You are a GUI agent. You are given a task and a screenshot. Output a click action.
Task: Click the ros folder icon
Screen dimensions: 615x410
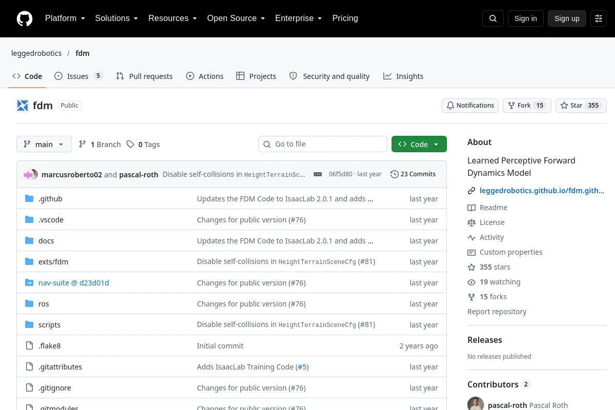29,304
